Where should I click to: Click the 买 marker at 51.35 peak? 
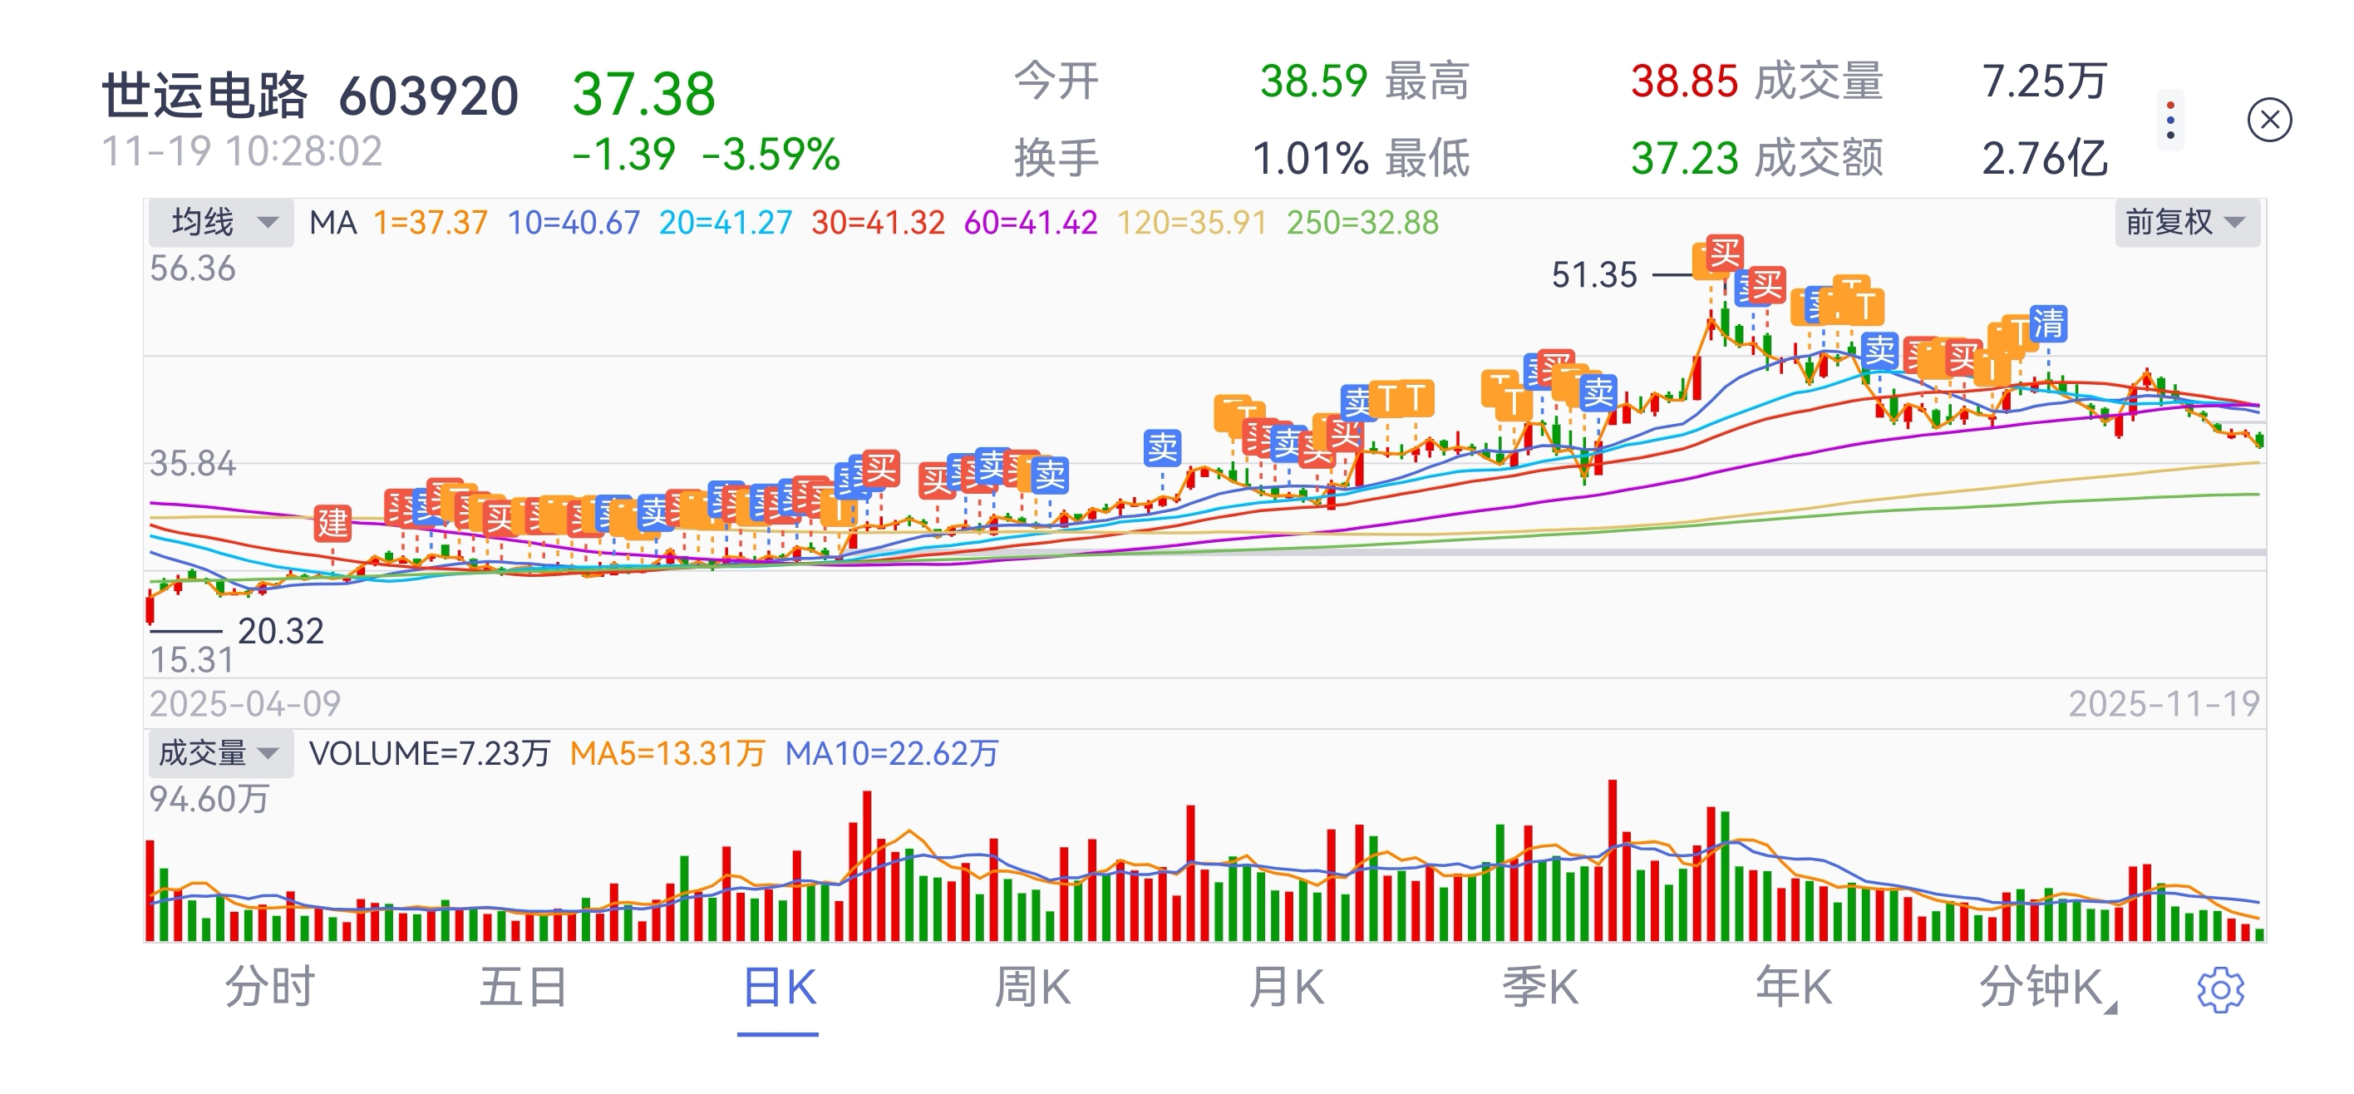[x=1725, y=254]
